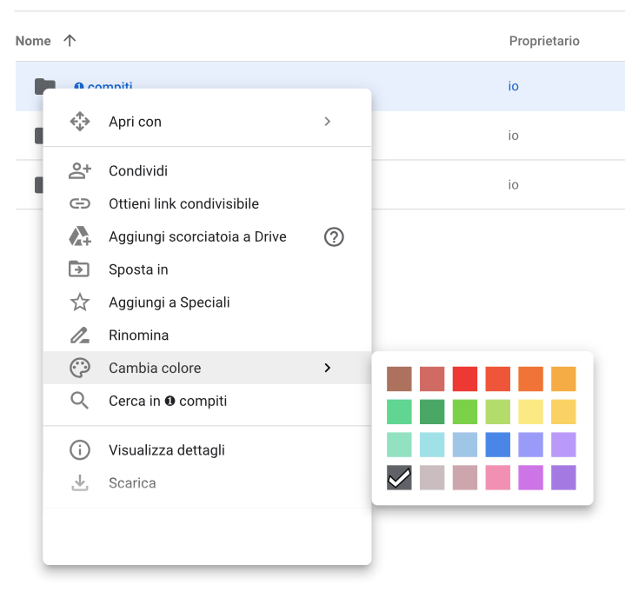Expand the Cambia colore submenu arrow

coord(328,368)
